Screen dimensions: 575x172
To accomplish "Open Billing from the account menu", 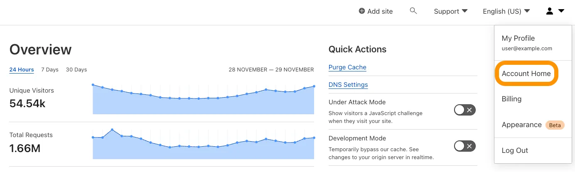I will [511, 99].
